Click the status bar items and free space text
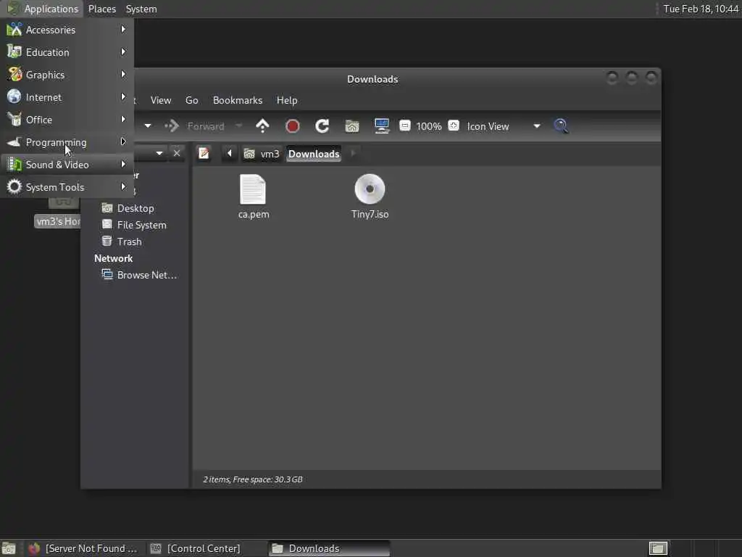The image size is (742, 557). [253, 479]
